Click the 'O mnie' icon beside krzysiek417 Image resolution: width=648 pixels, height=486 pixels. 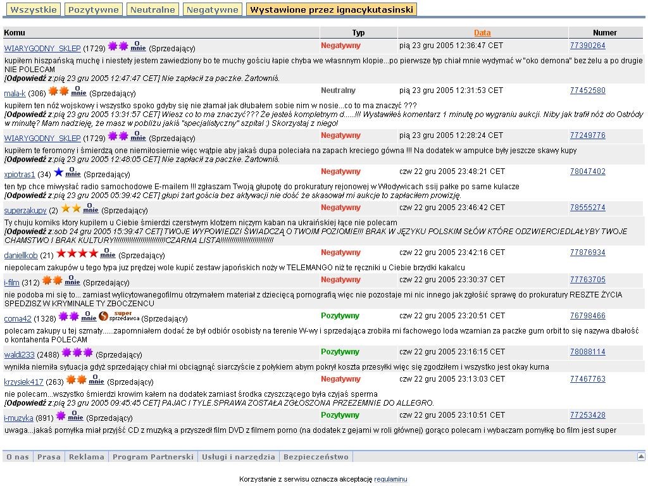pyautogui.click(x=96, y=380)
